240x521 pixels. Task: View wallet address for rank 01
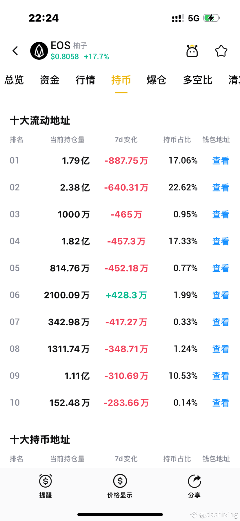(221, 160)
